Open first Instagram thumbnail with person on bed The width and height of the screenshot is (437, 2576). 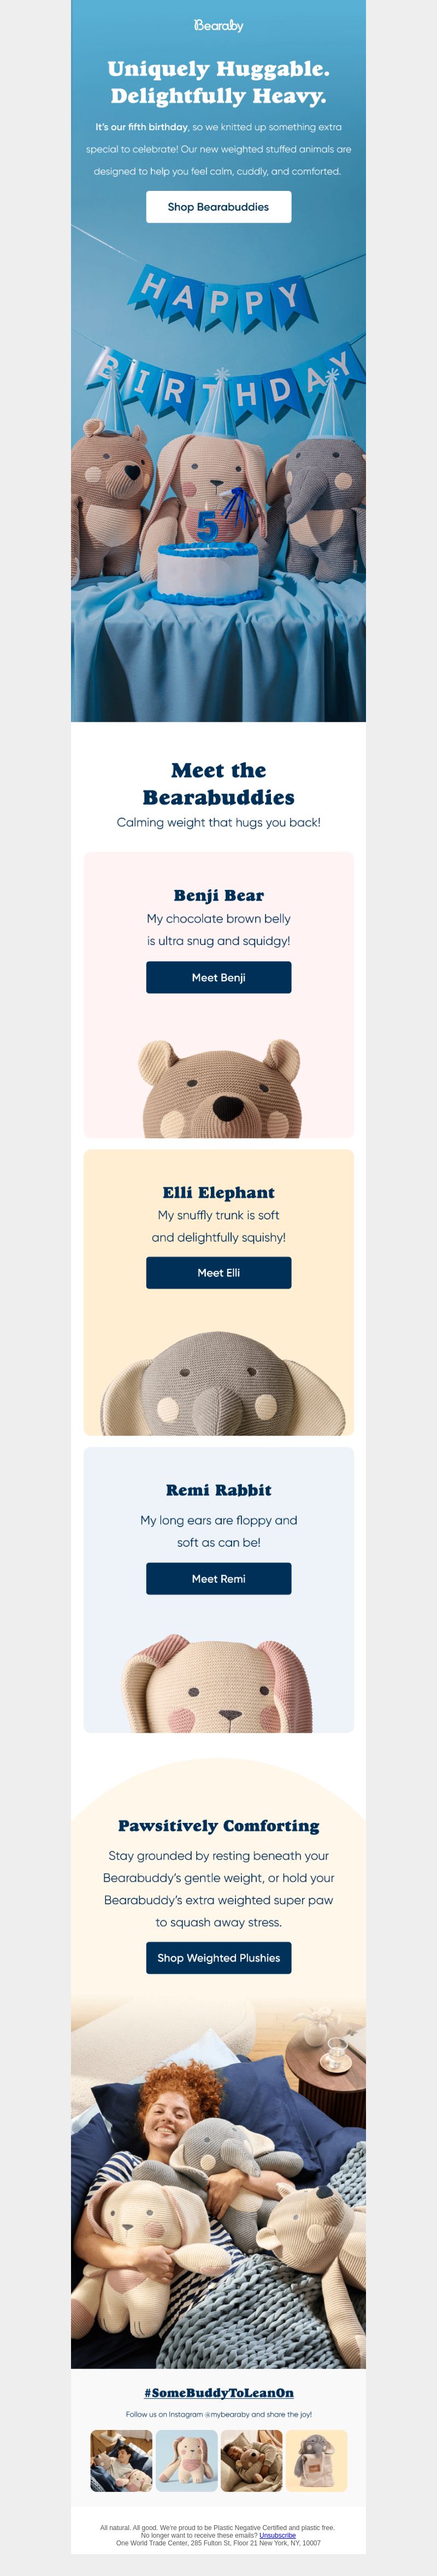[x=122, y=2461]
